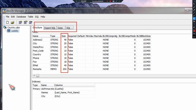Select the Address2 field row

92,40
